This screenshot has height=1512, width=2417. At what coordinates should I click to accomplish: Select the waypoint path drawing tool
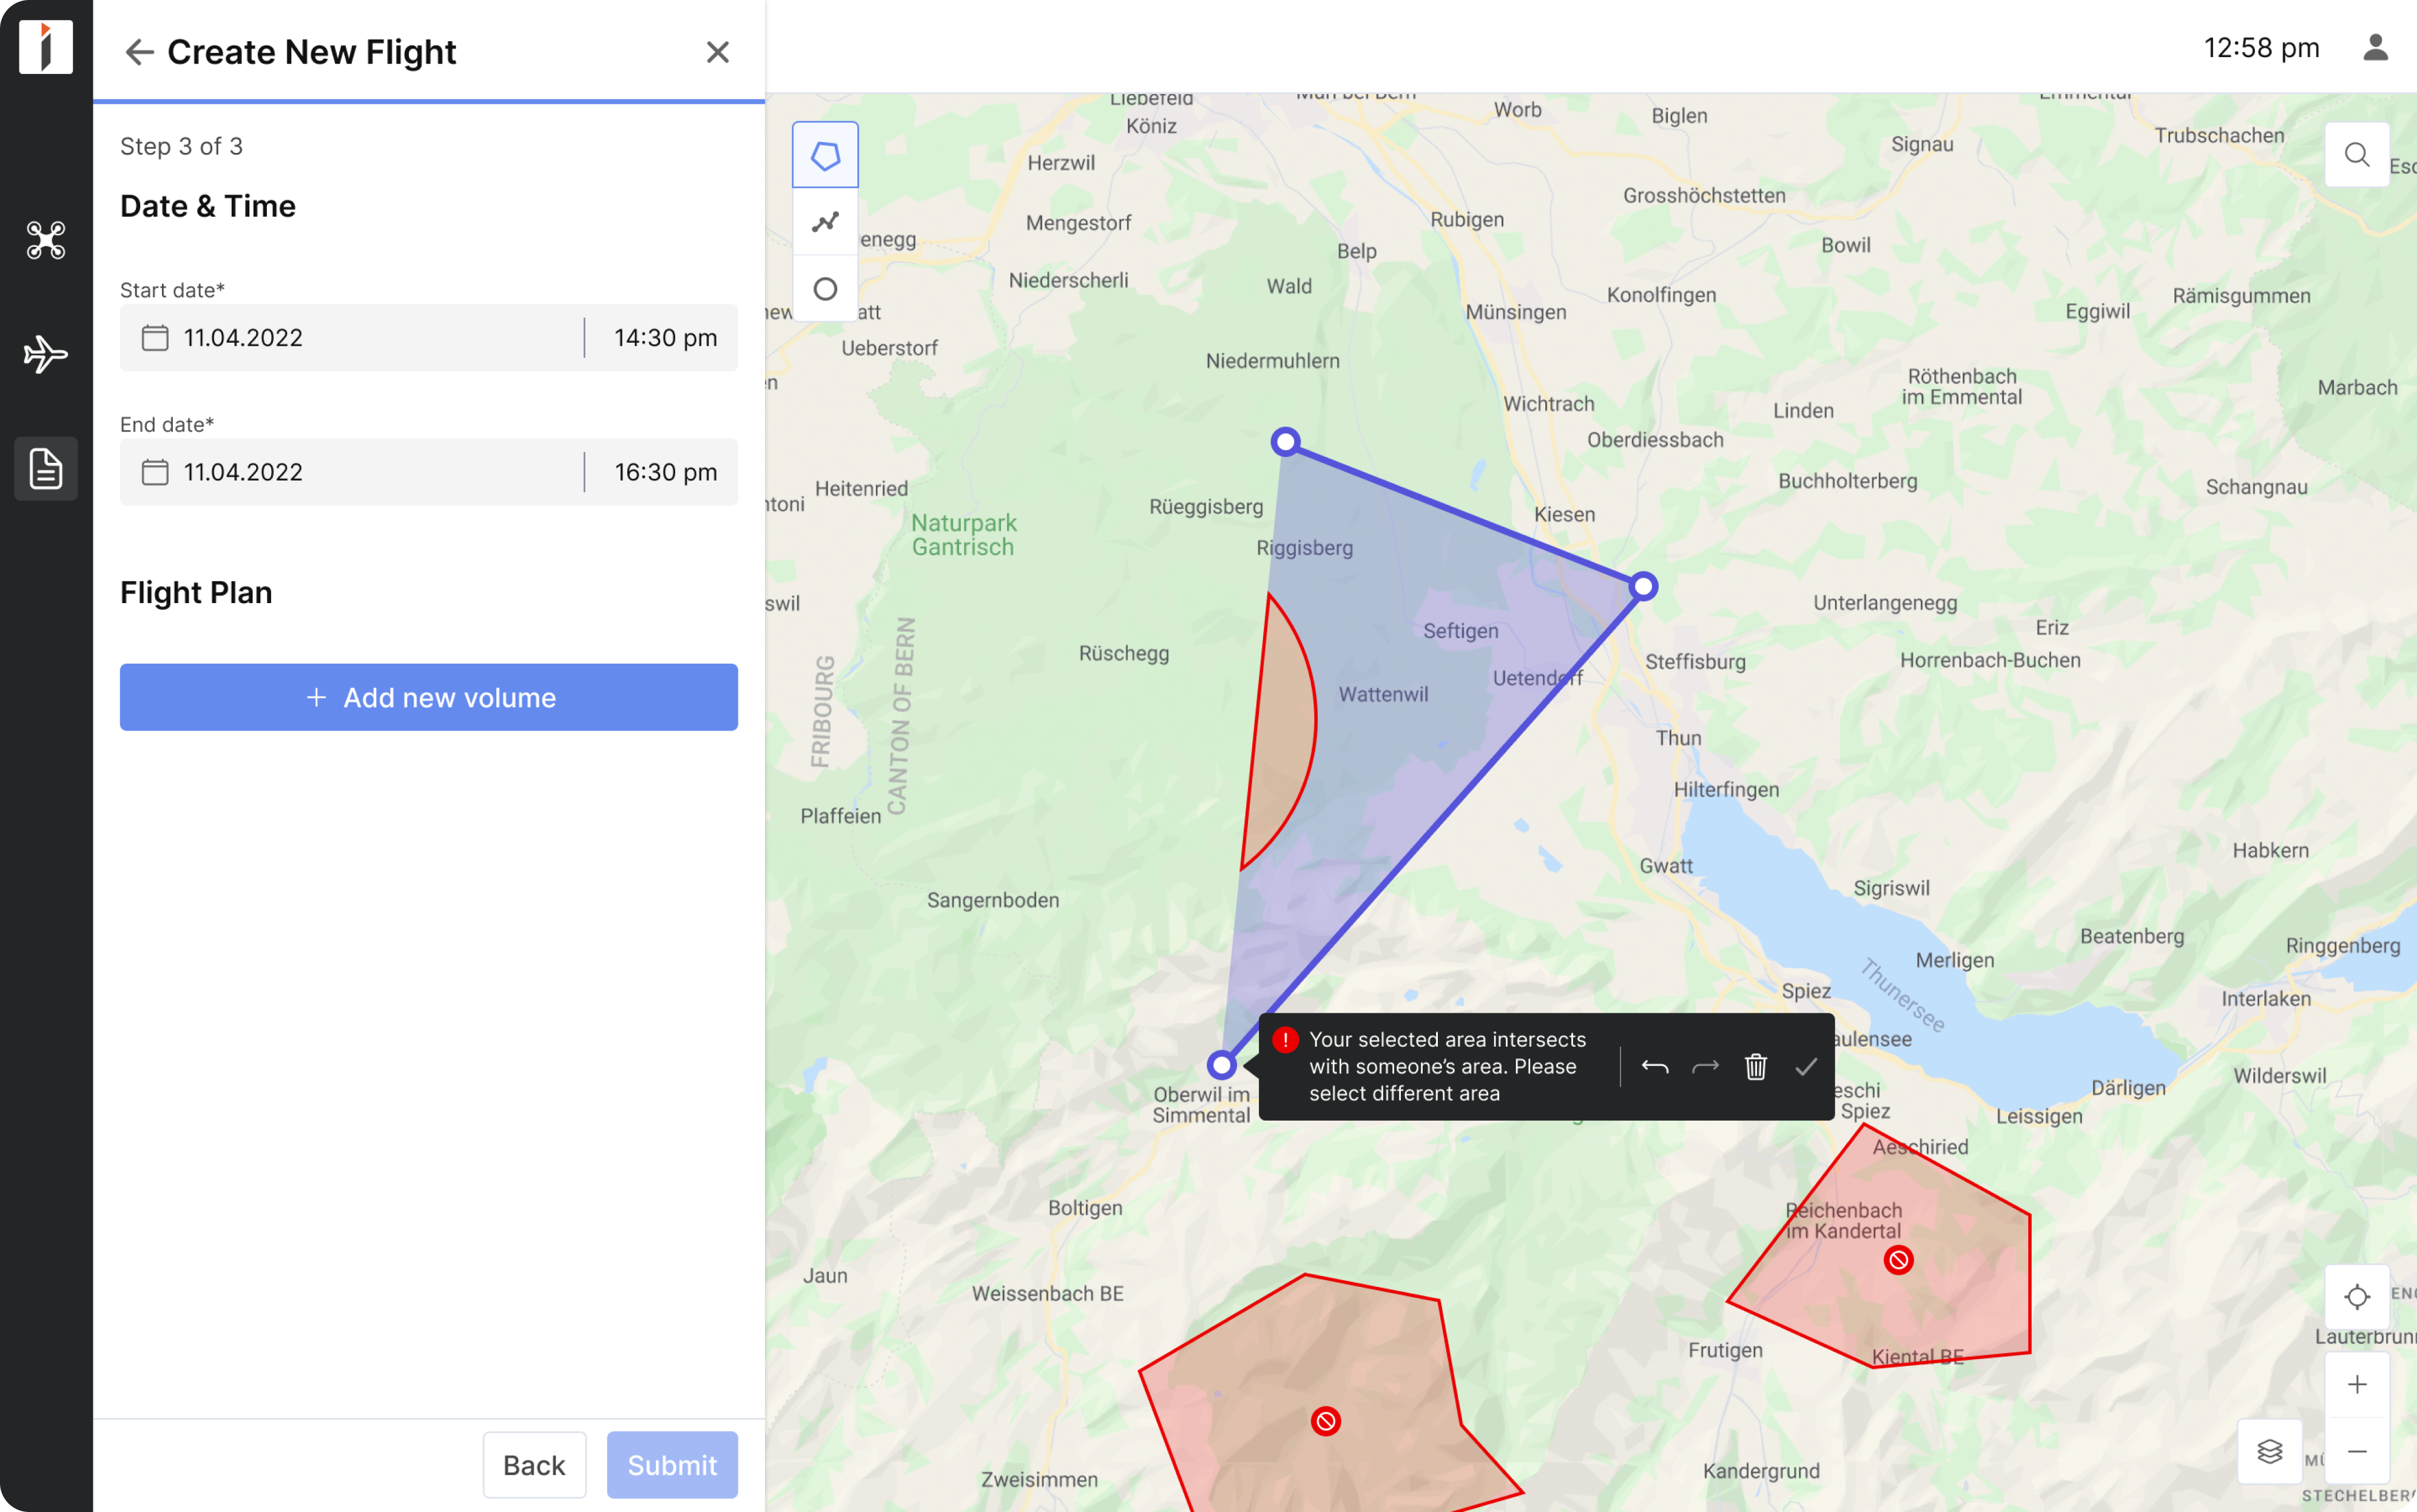(824, 221)
